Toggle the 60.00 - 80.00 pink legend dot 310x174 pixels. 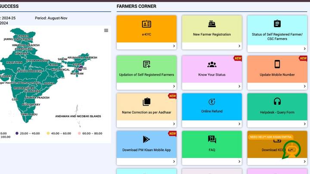79,133
